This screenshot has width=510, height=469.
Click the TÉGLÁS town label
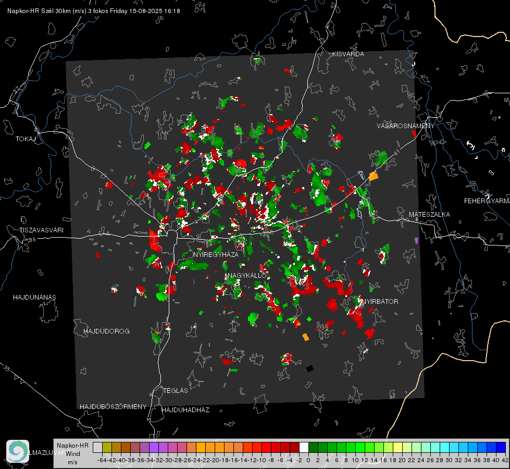click(176, 390)
